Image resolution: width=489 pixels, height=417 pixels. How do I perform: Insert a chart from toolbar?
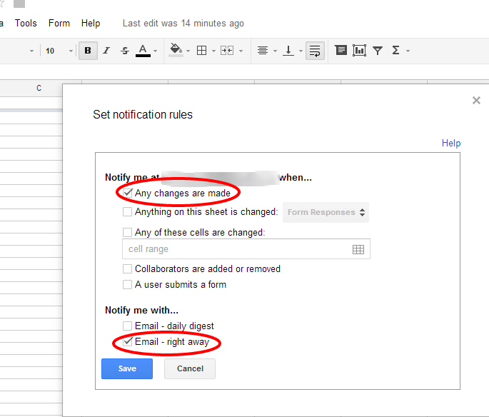(x=359, y=51)
